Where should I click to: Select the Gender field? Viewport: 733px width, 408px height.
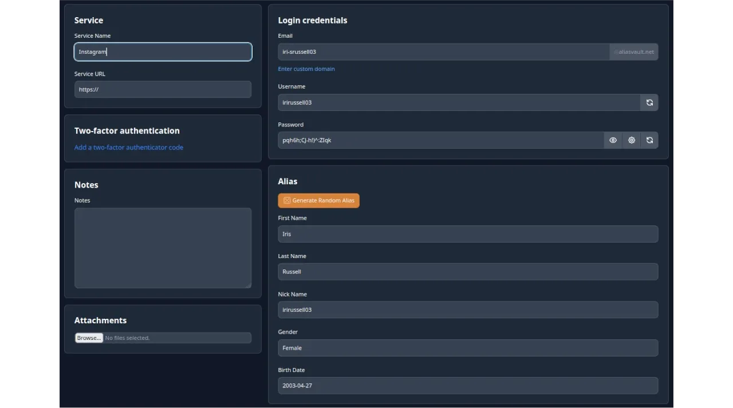point(468,348)
